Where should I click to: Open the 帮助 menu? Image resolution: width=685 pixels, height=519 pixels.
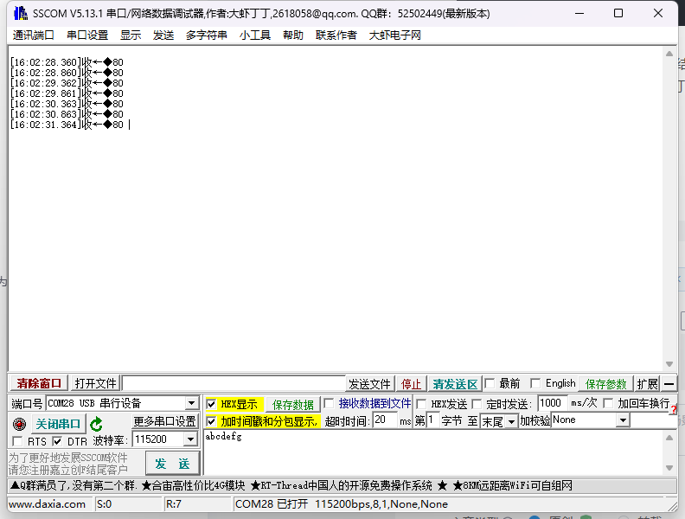click(292, 35)
